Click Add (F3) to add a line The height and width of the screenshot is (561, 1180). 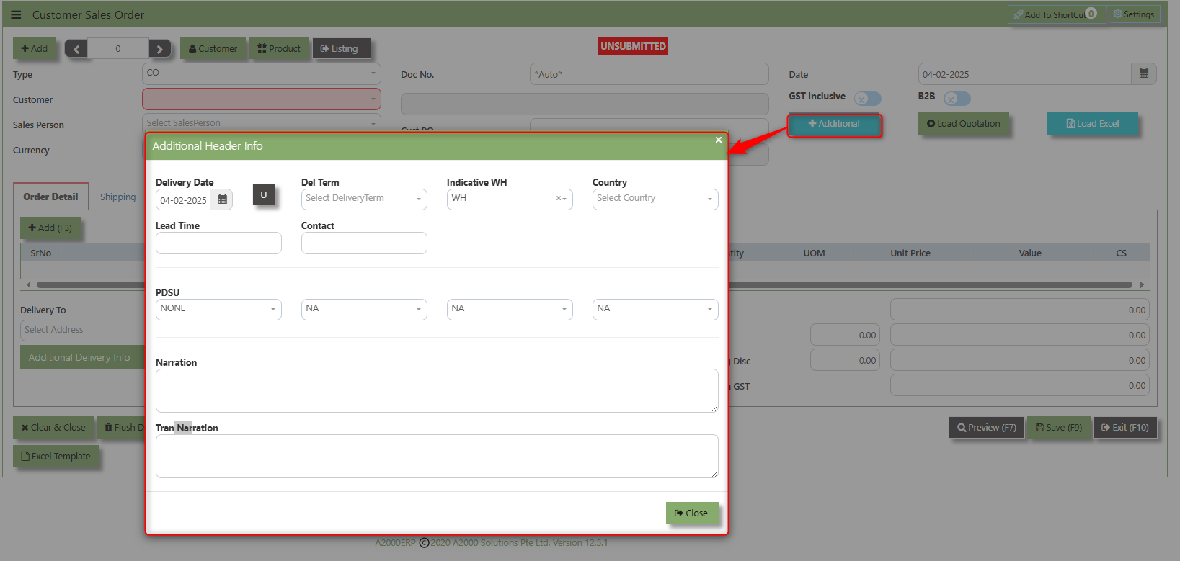click(x=50, y=228)
